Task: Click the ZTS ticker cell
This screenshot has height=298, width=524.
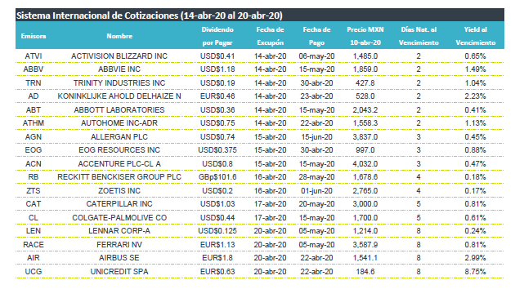Action: pos(34,191)
